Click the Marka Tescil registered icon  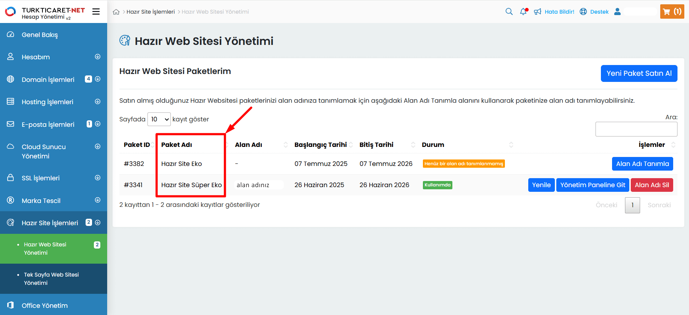coord(10,200)
